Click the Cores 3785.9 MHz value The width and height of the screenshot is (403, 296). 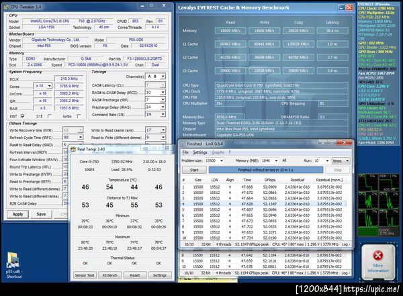point(69,86)
